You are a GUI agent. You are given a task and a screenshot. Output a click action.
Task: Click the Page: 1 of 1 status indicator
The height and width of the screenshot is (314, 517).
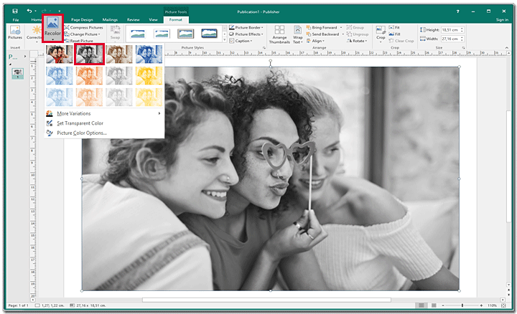(19, 305)
